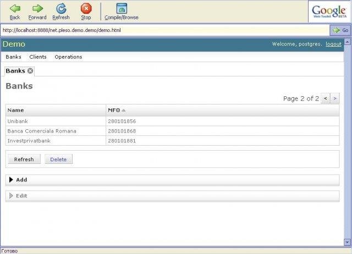The width and height of the screenshot is (352, 254).
Task: Click the Forward arrow icon
Action: (37, 8)
